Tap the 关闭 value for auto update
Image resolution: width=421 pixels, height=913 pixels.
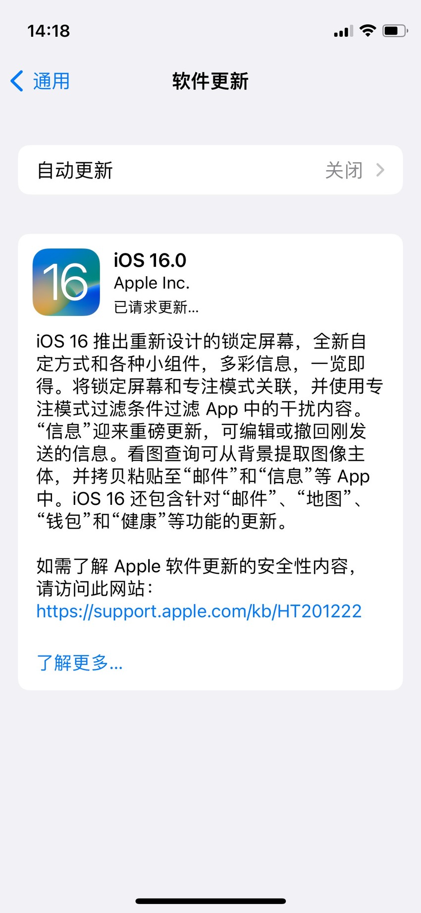344,170
